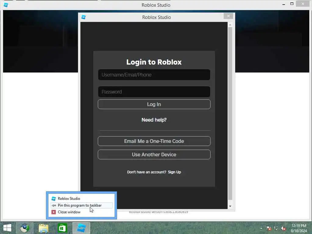
Task: Select Pin this program to taskbar
Action: 82,205
